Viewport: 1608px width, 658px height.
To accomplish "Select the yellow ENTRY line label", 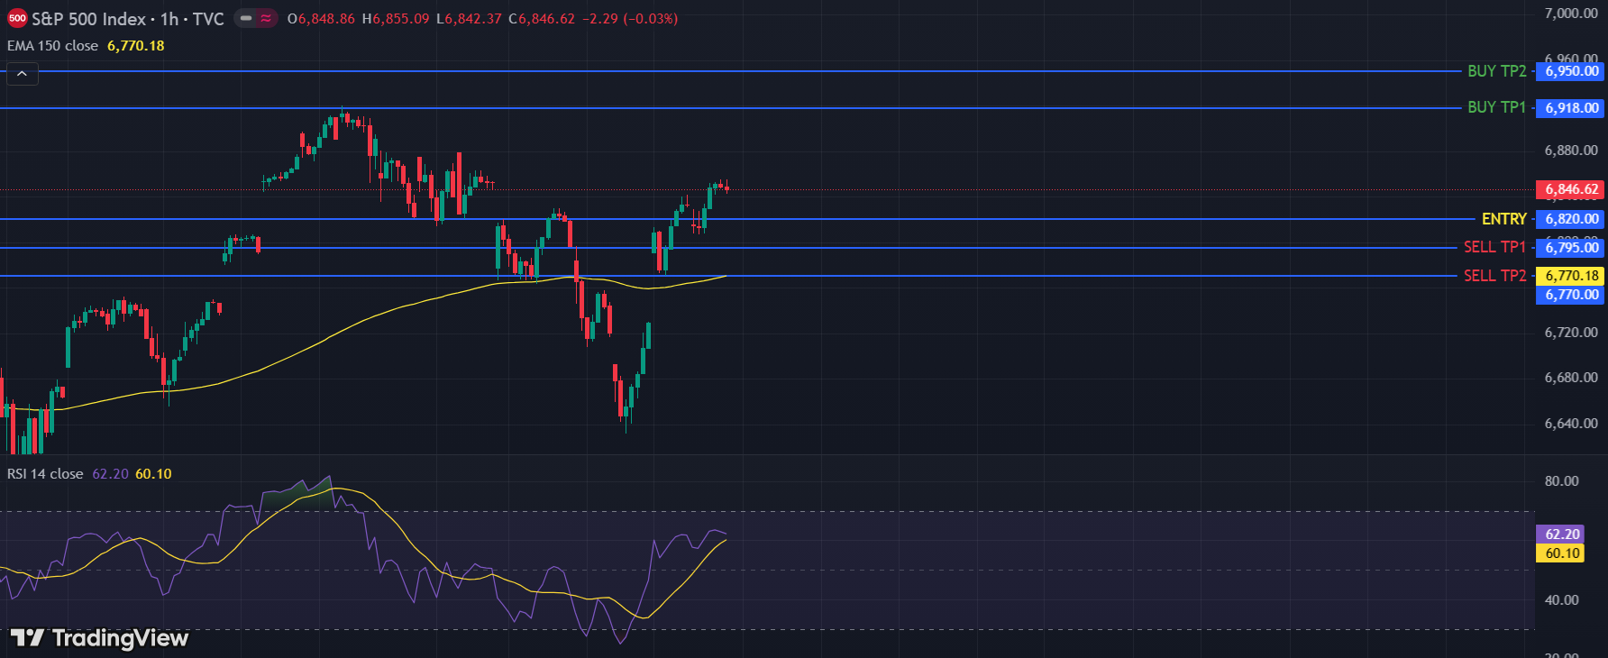I will [x=1503, y=219].
